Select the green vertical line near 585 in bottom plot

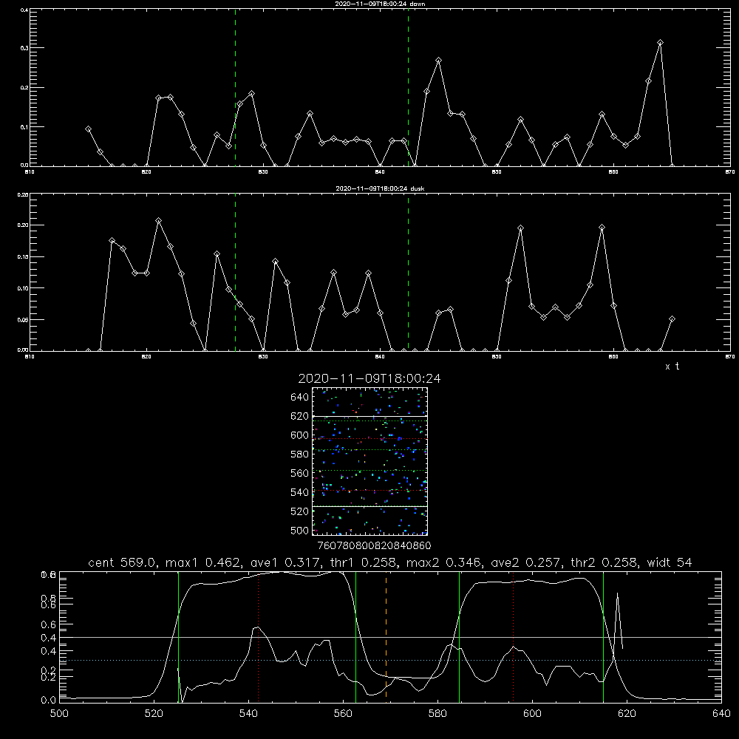tap(459, 637)
